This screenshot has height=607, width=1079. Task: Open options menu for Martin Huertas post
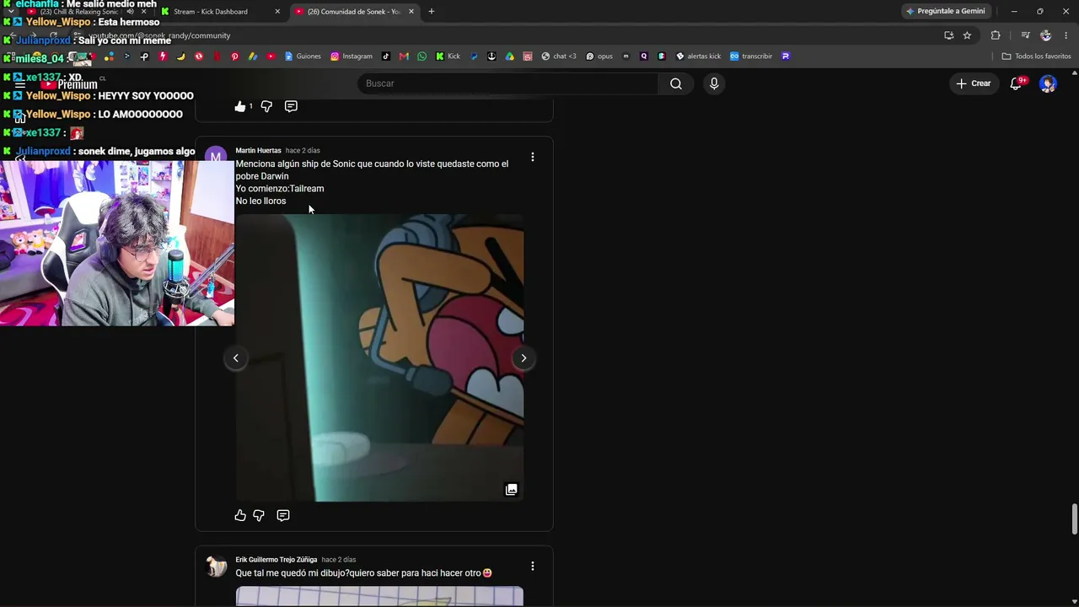pyautogui.click(x=532, y=157)
